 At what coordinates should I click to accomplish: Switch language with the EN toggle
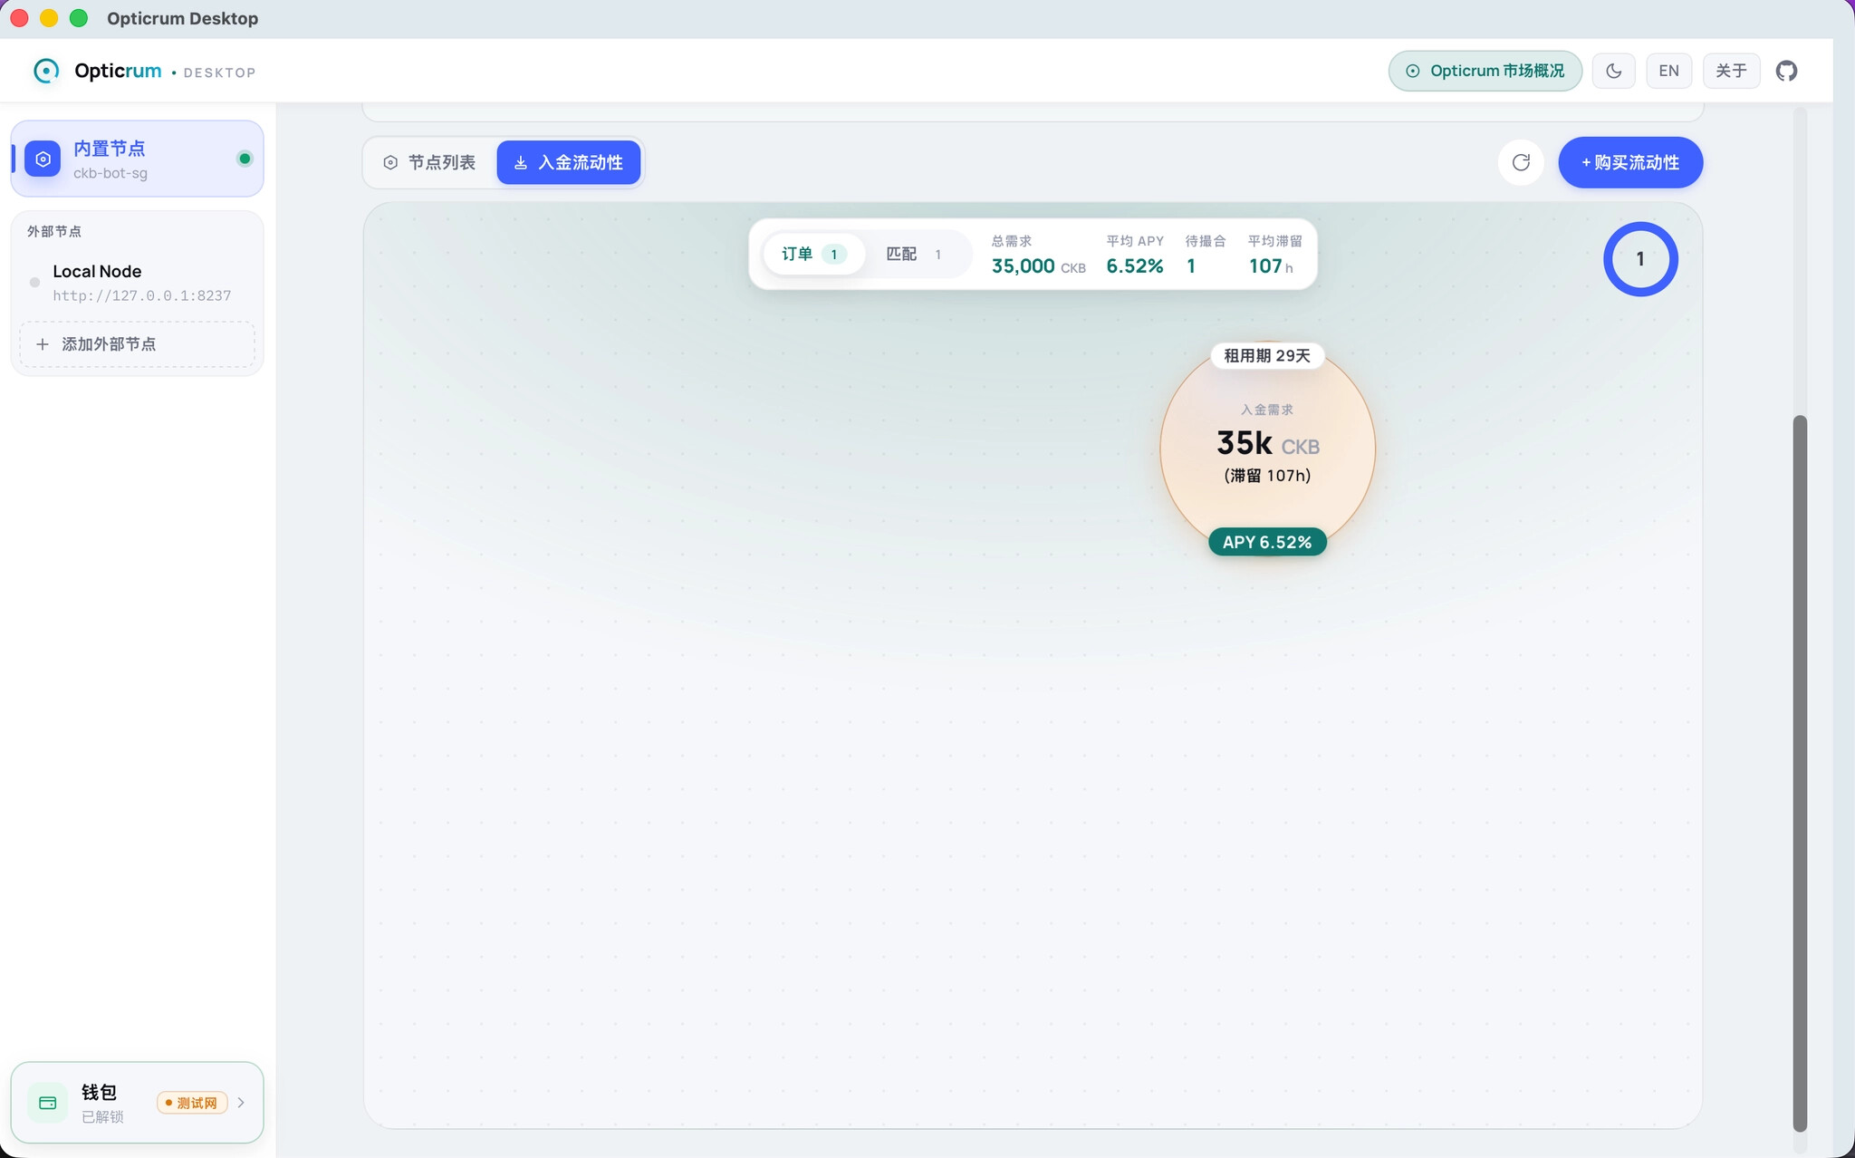point(1668,71)
